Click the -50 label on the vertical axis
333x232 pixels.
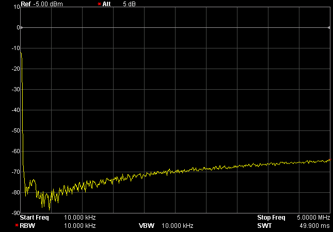click(x=15, y=130)
